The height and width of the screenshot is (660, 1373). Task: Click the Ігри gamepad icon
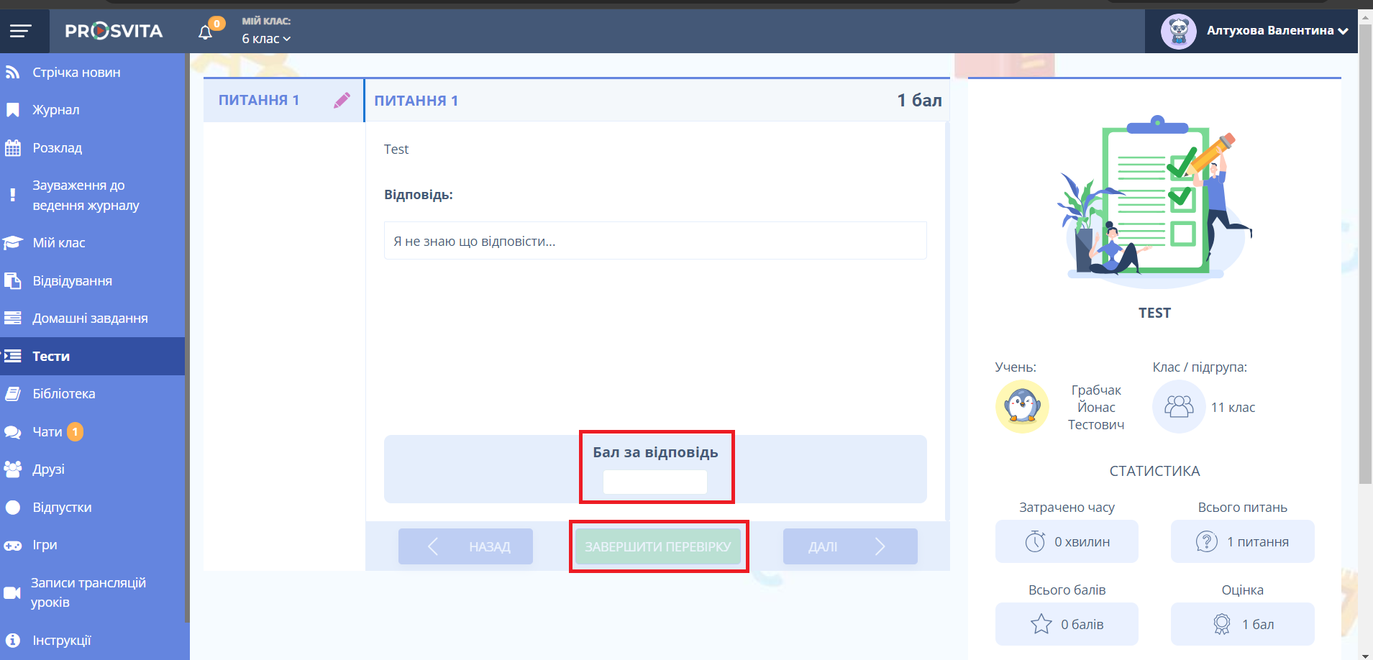pos(13,546)
